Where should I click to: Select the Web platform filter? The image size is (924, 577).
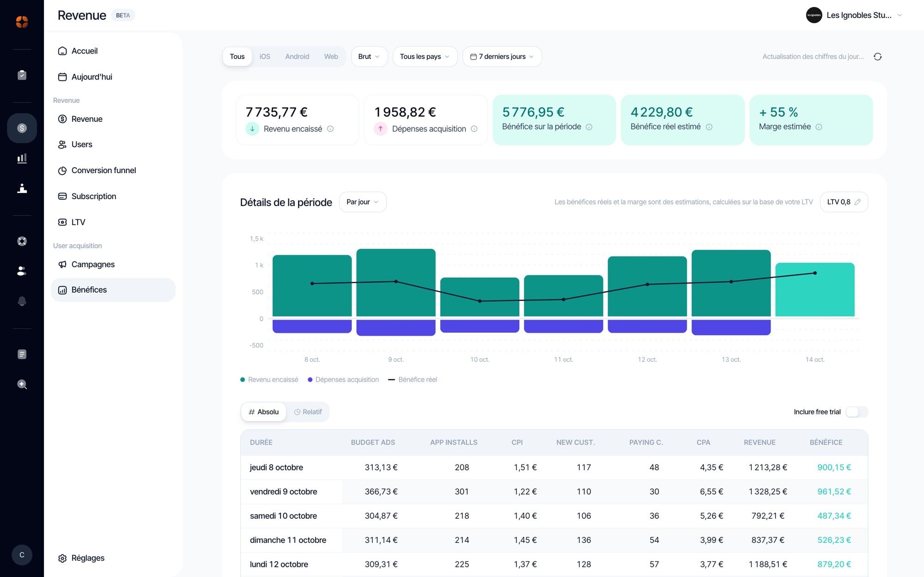(331, 56)
